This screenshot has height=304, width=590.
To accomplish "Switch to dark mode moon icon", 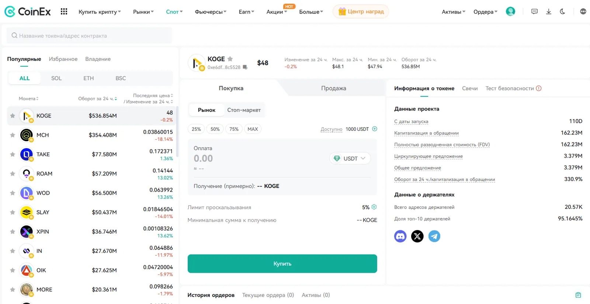I will [562, 11].
